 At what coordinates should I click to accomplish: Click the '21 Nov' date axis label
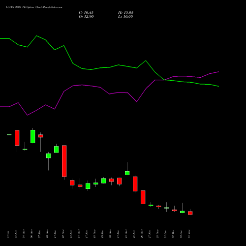coord(118,234)
